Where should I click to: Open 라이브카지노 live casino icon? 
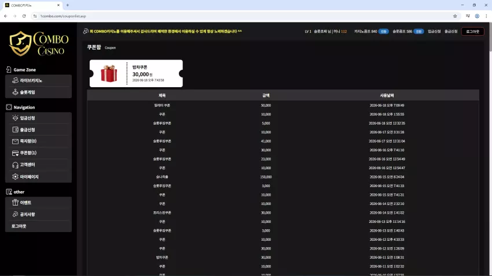click(15, 80)
